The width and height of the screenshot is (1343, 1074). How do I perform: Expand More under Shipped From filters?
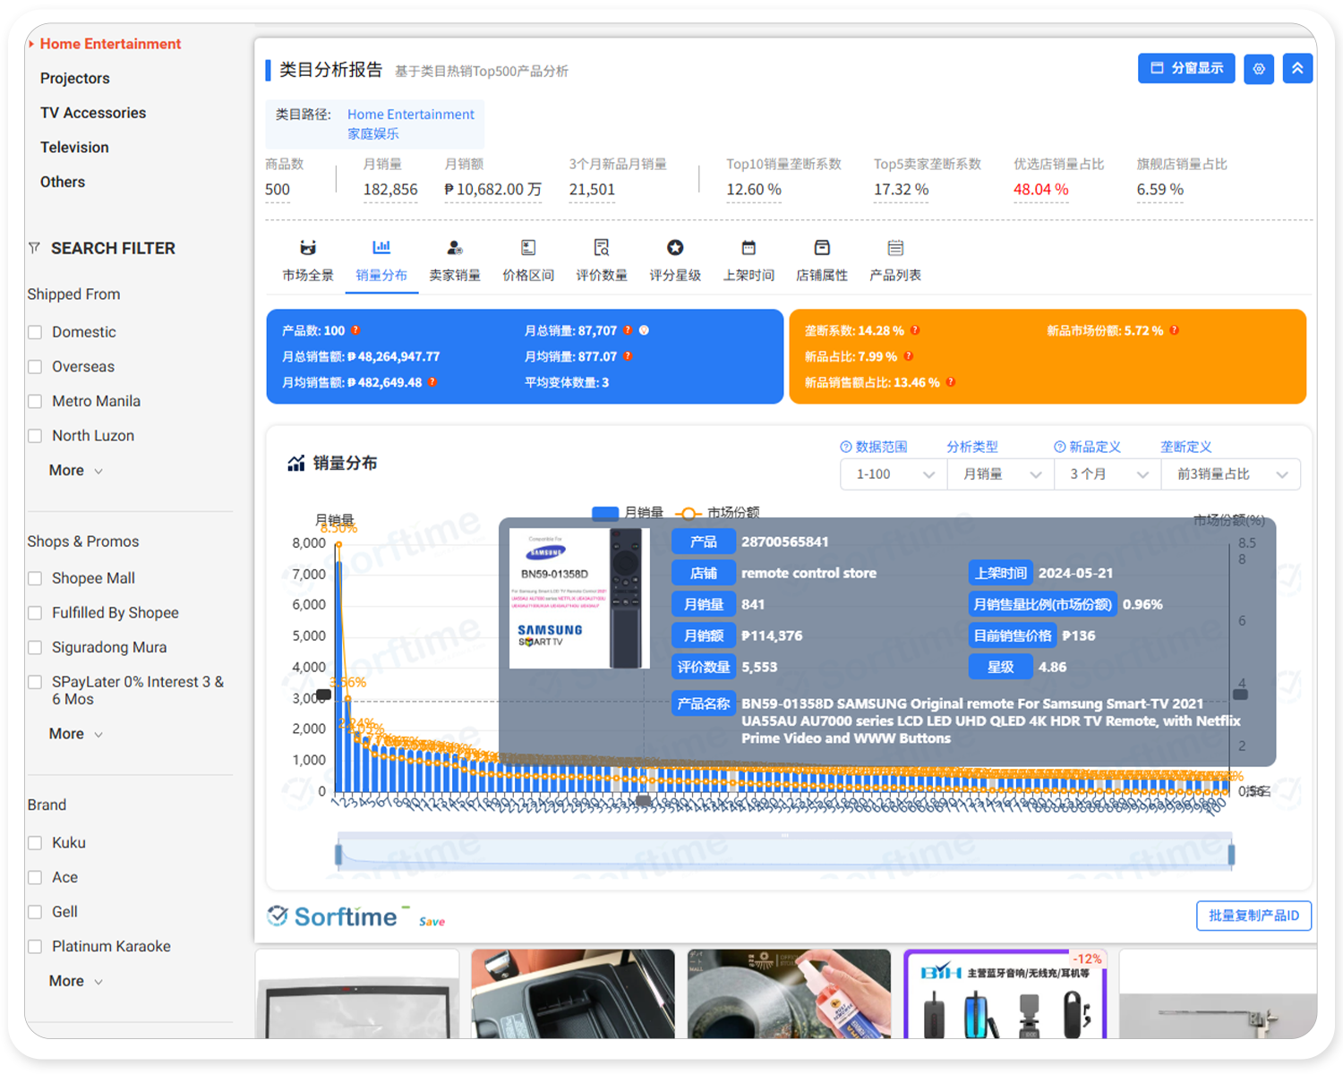point(74,470)
